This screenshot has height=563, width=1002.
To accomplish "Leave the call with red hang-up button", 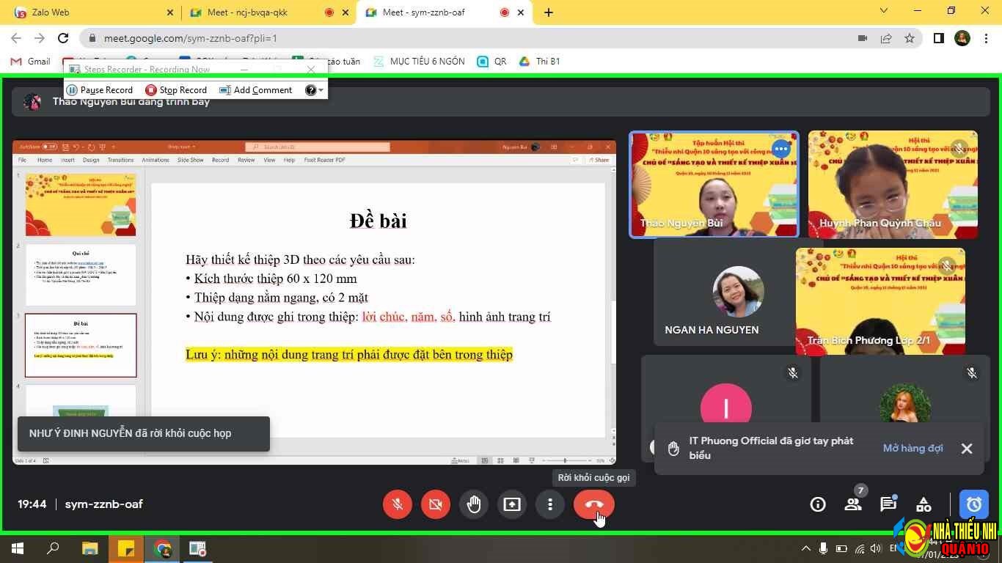I will pyautogui.click(x=594, y=504).
